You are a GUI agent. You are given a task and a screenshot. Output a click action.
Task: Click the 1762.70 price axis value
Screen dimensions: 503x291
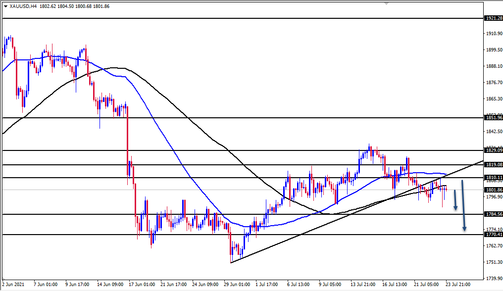click(x=494, y=246)
